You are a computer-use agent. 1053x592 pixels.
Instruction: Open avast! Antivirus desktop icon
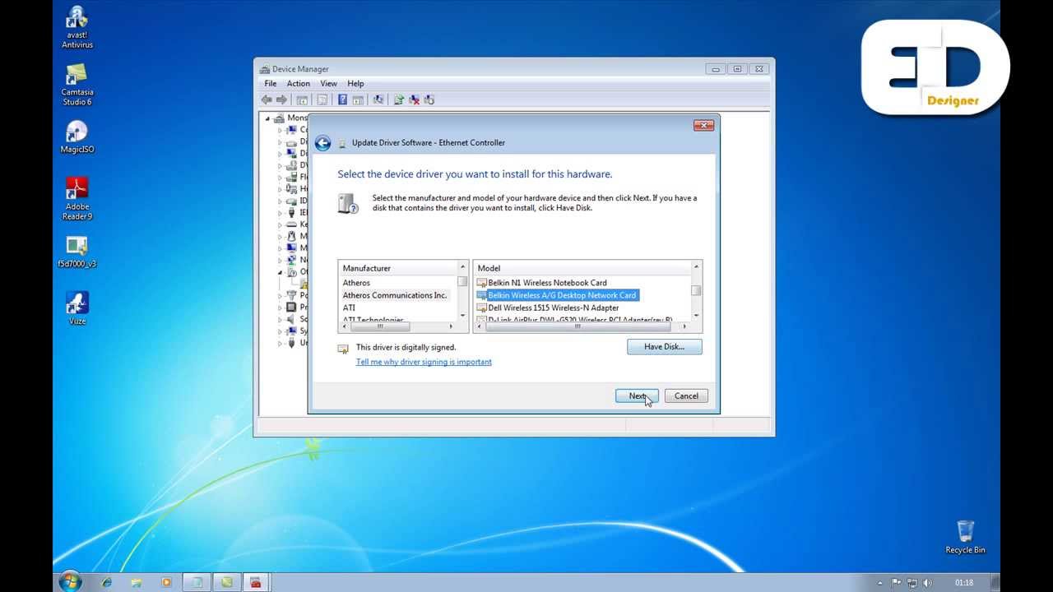77,27
